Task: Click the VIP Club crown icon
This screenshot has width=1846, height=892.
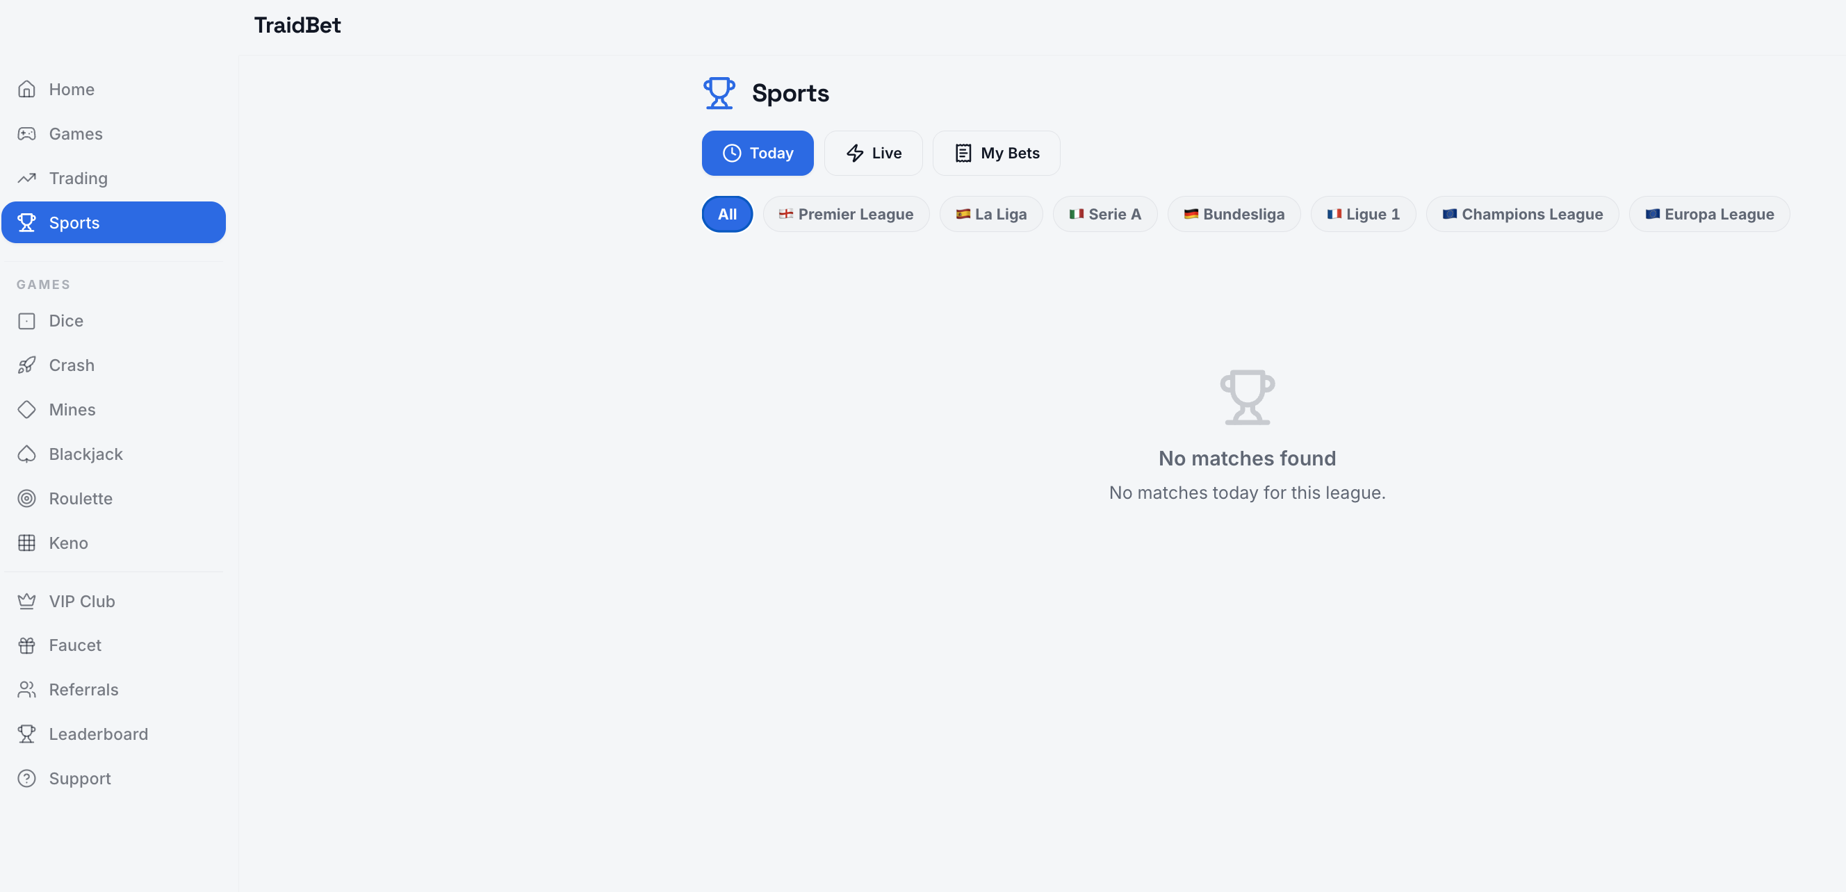Action: click(x=26, y=601)
